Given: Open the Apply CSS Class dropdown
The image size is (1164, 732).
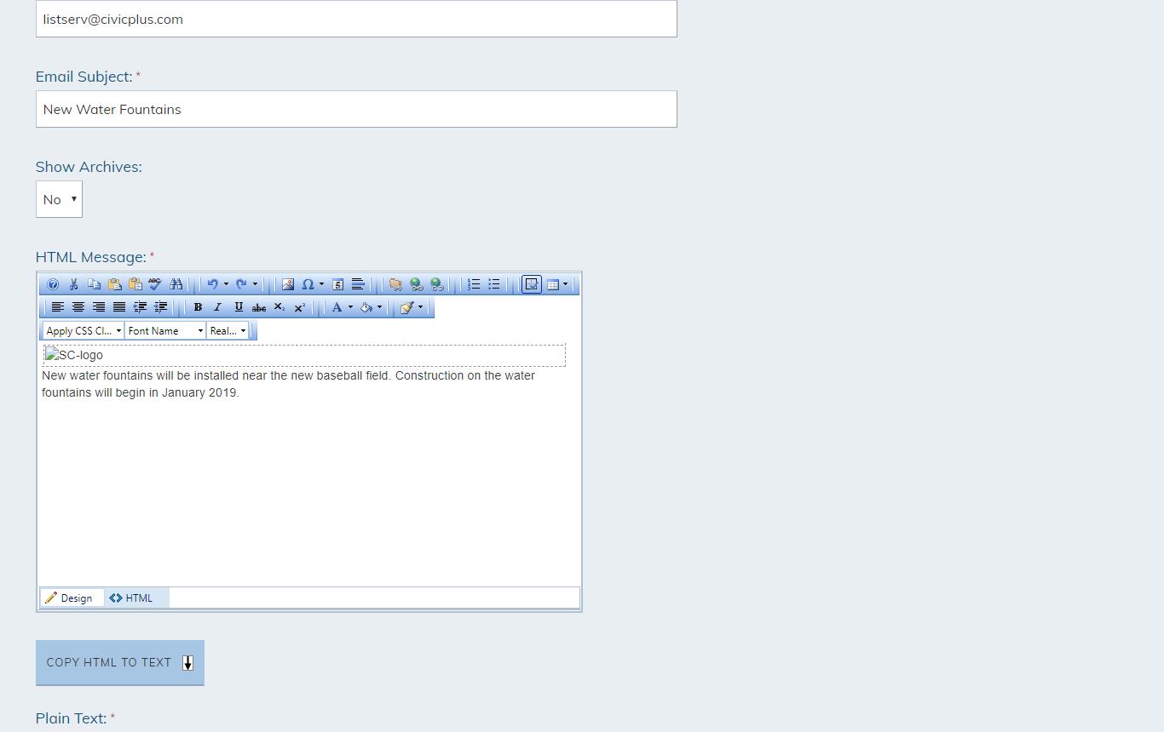Looking at the screenshot, I should pyautogui.click(x=84, y=330).
